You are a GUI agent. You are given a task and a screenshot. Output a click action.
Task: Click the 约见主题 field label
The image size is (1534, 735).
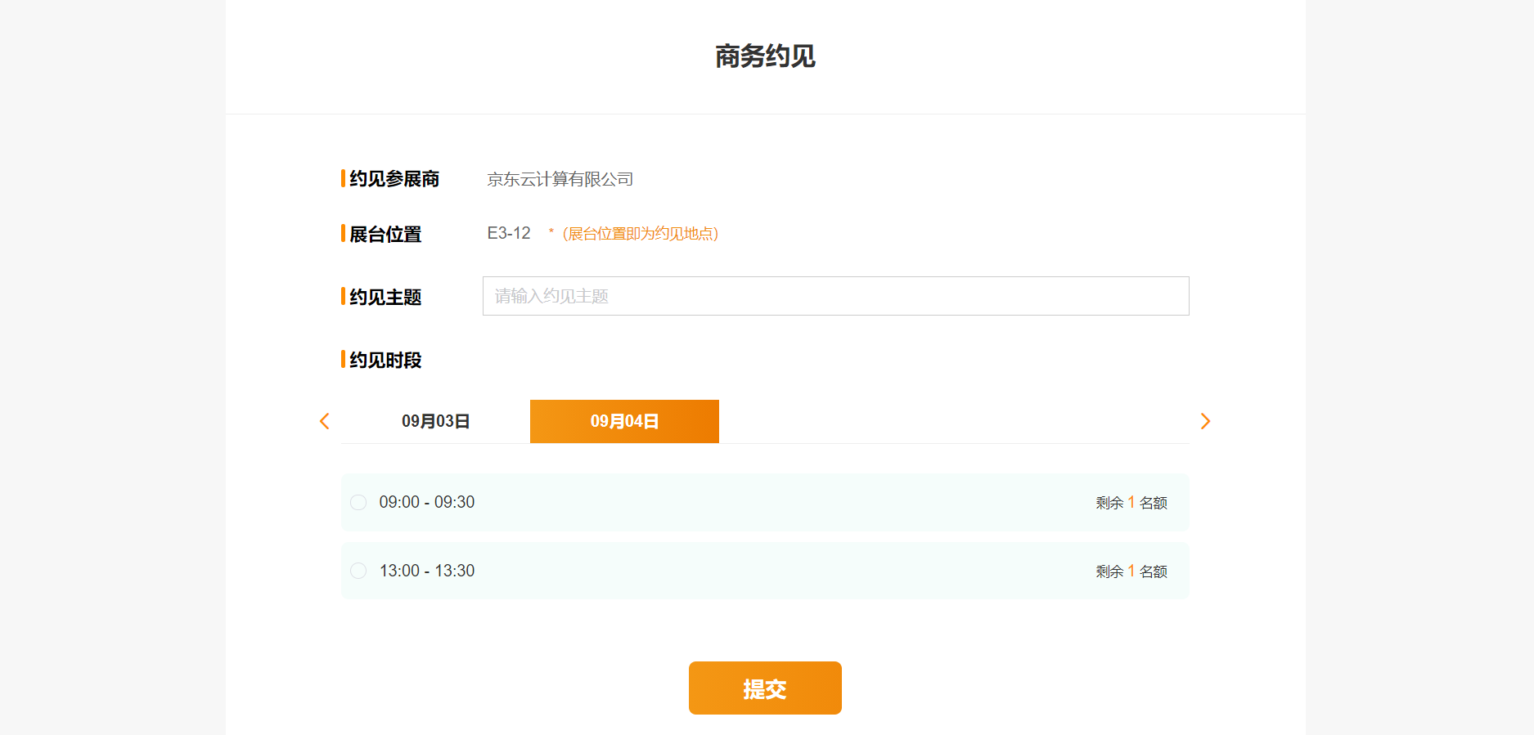tap(385, 297)
